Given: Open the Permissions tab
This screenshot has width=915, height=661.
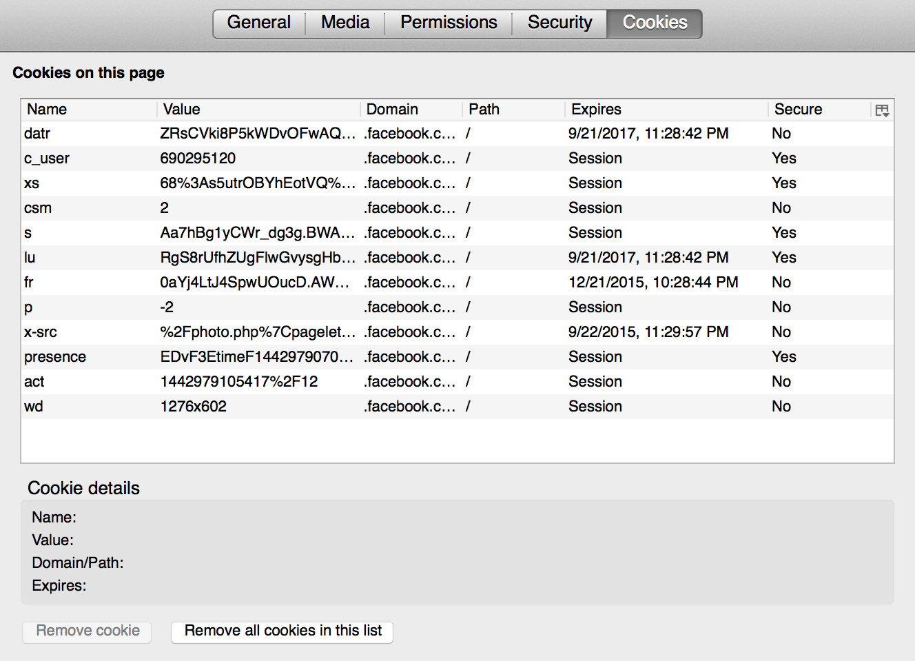Looking at the screenshot, I should [449, 23].
